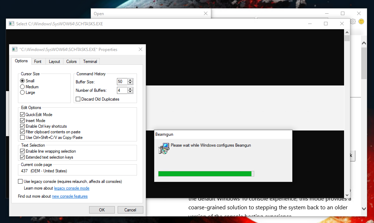Select the Medium cursor size
Viewport: 374px width, 223px height.
pyautogui.click(x=23, y=87)
